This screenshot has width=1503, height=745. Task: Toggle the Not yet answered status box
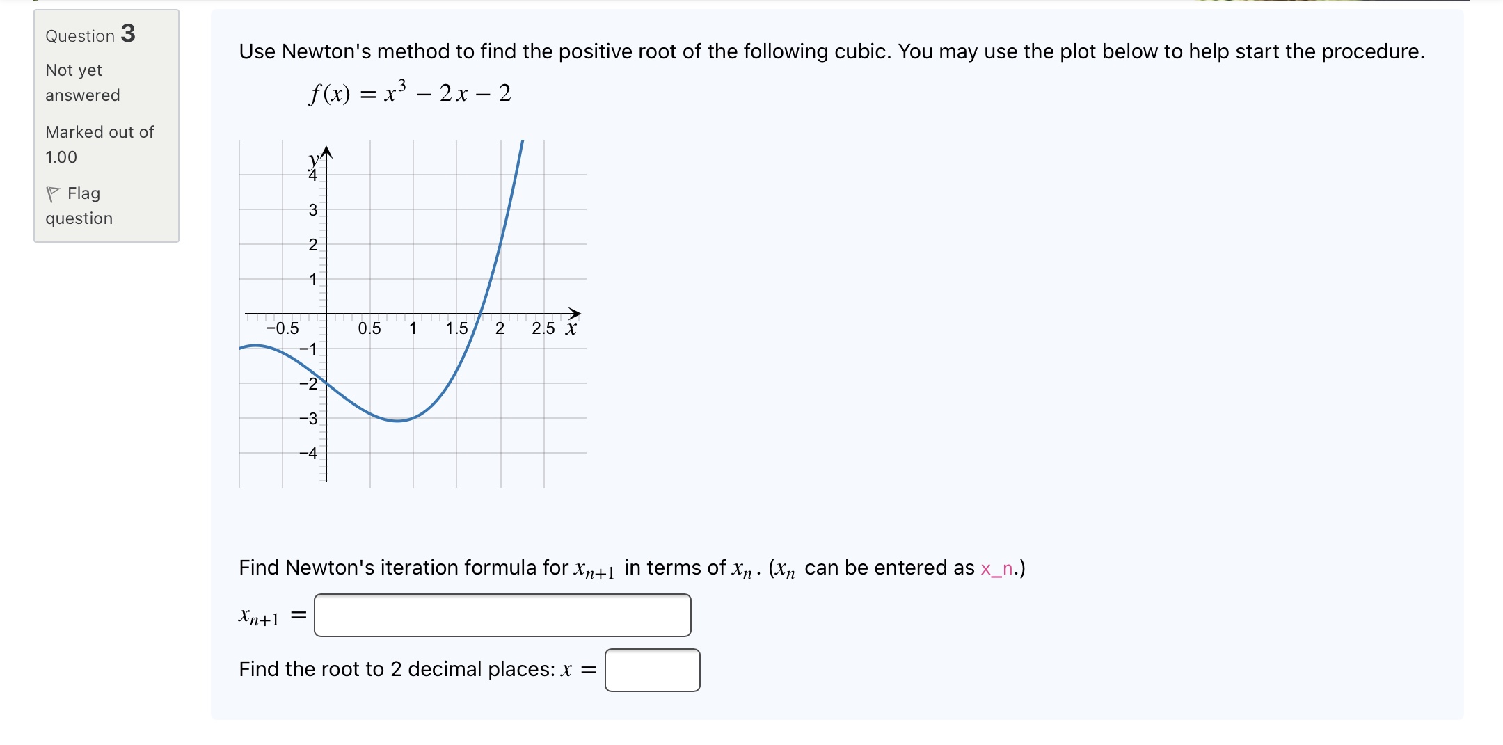(82, 82)
